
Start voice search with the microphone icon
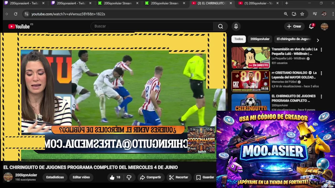pos(236,26)
